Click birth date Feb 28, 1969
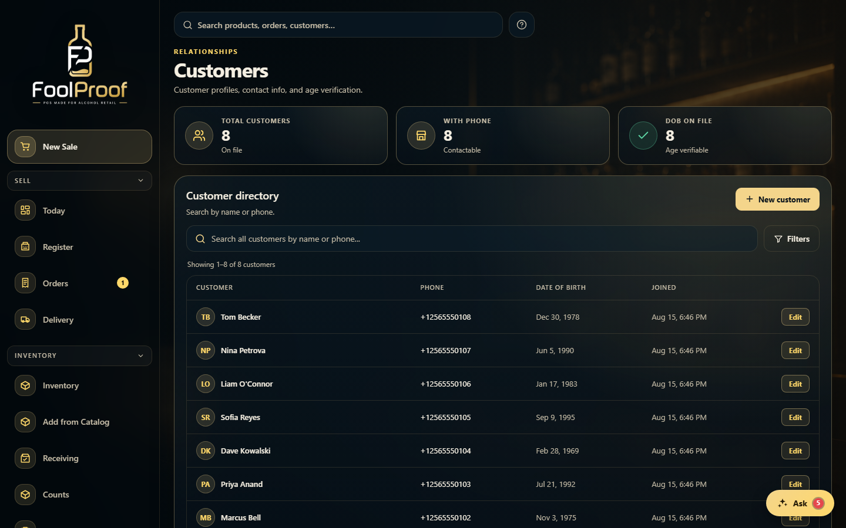The width and height of the screenshot is (846, 528). pyautogui.click(x=557, y=451)
